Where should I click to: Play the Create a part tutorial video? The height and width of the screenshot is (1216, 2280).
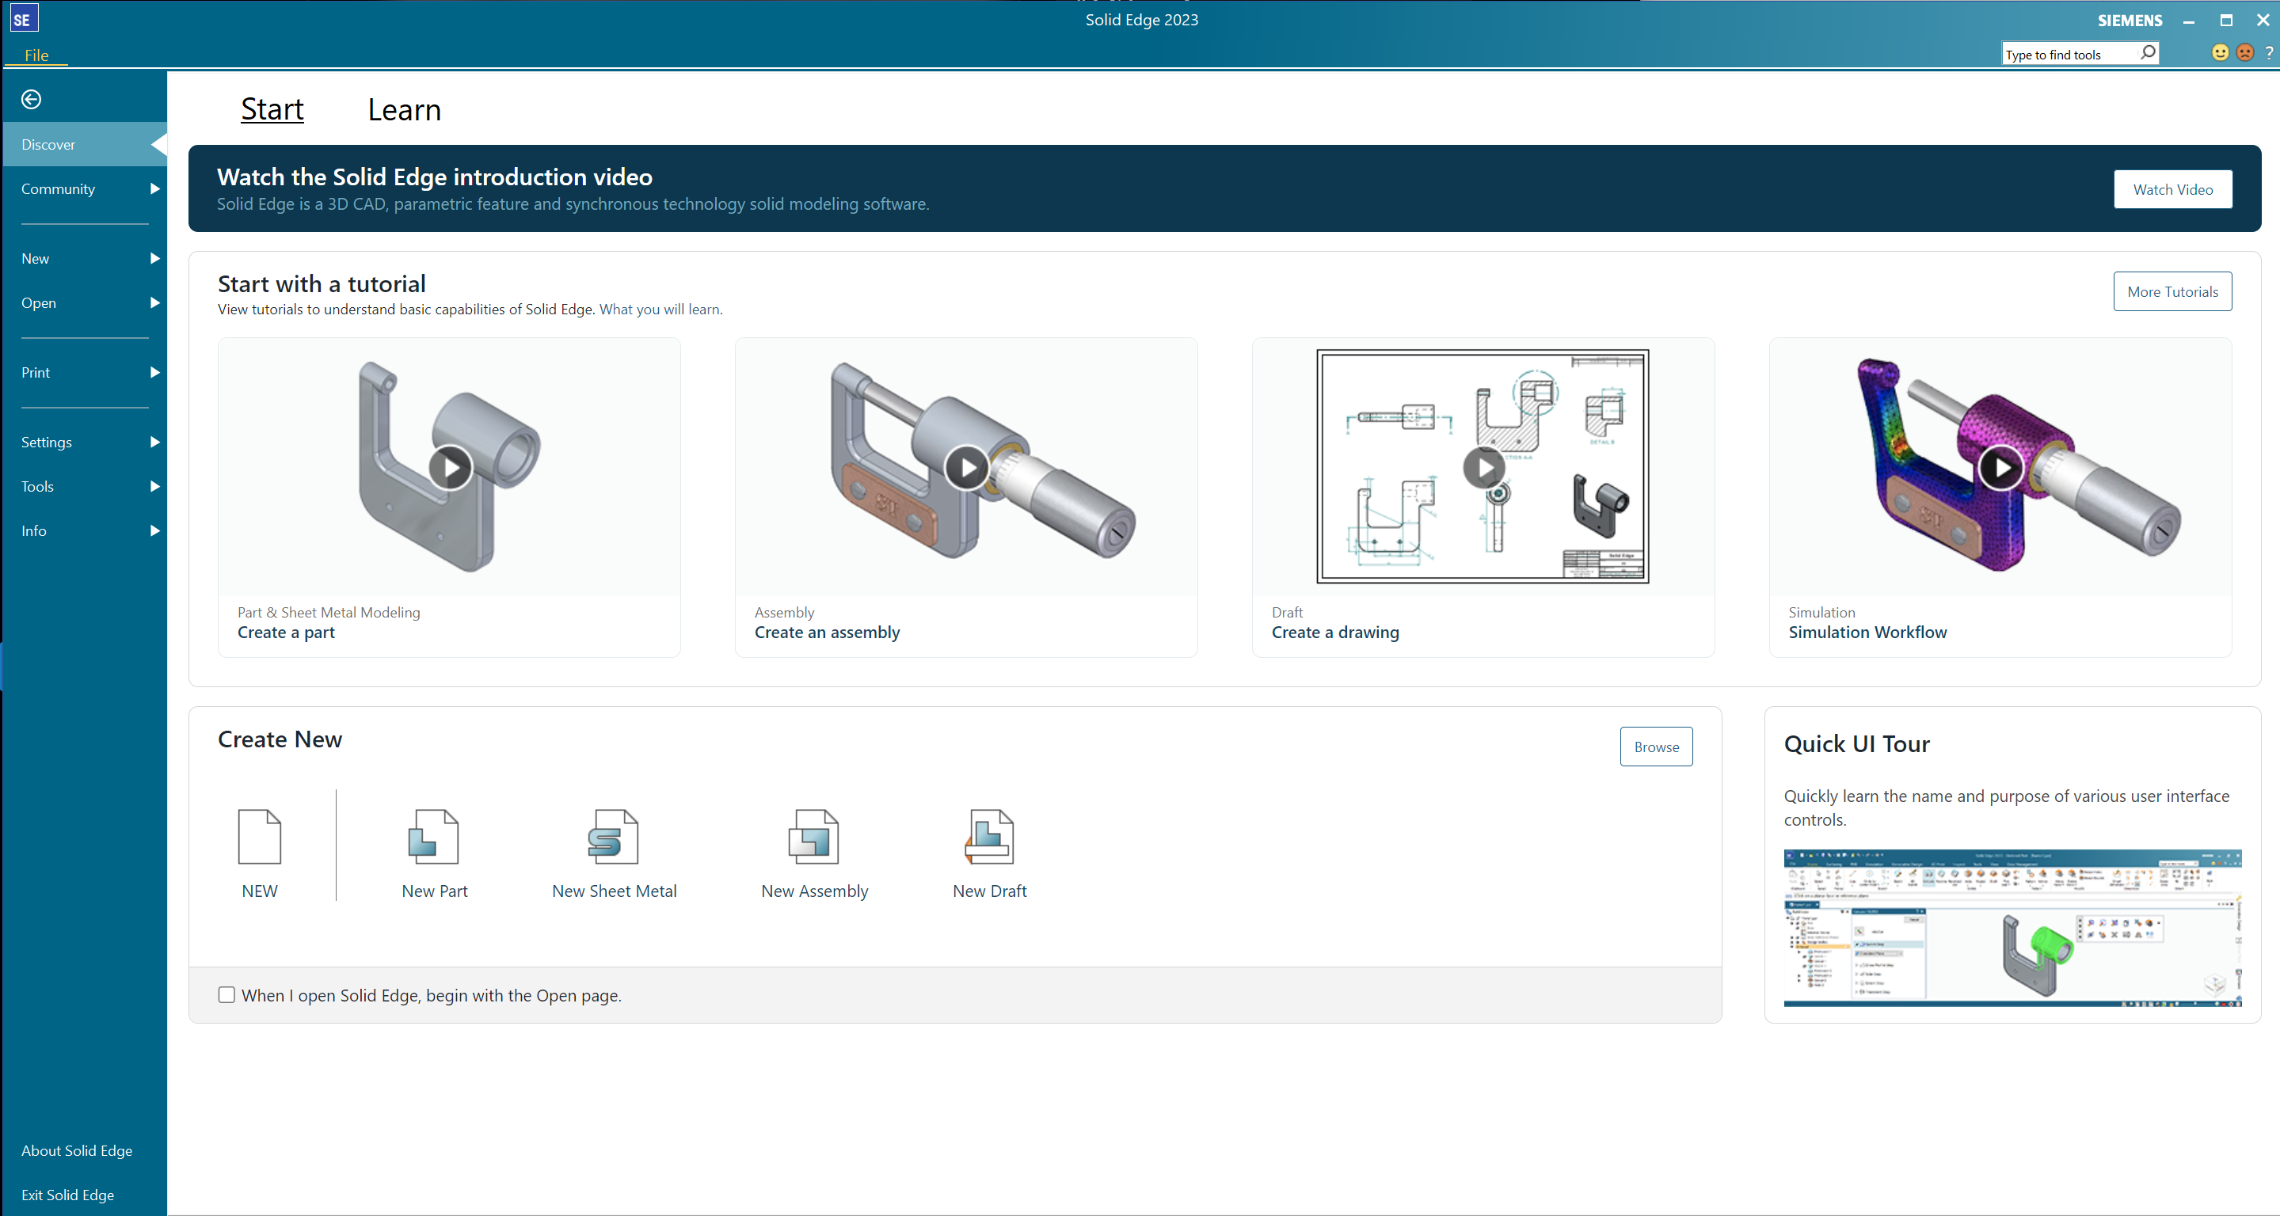[450, 466]
